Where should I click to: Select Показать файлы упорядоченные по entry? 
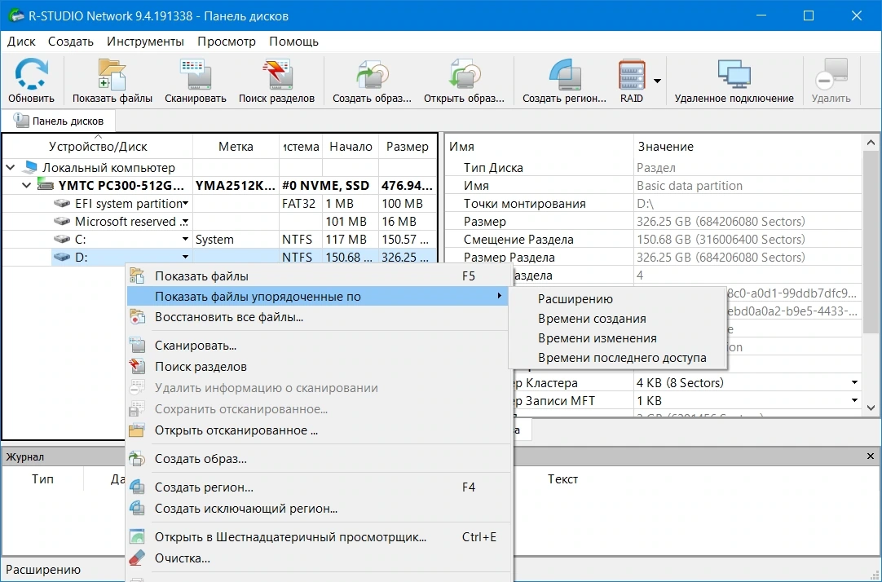point(319,297)
